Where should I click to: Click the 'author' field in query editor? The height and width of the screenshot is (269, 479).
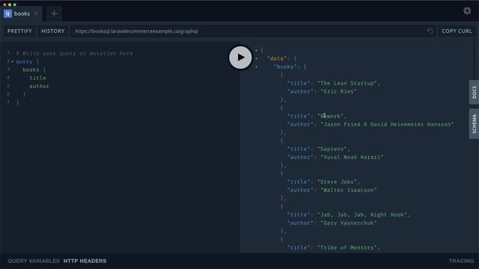pos(39,87)
